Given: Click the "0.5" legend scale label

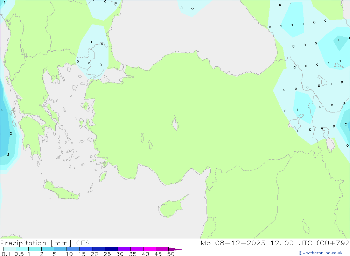Looking at the screenshot, I should point(19,254).
